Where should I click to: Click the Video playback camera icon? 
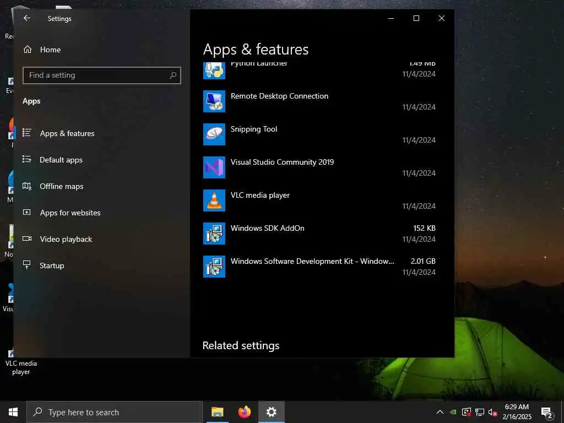tap(27, 238)
